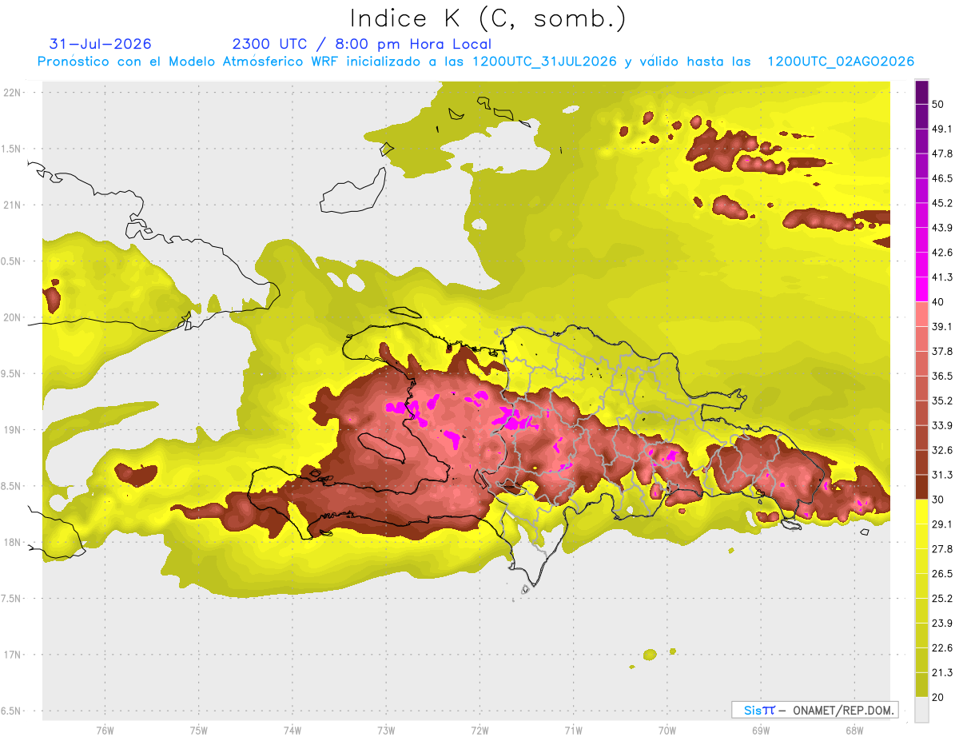This screenshot has width=959, height=741.
Task: Click the colorbar value "35.2"
Action: (941, 400)
